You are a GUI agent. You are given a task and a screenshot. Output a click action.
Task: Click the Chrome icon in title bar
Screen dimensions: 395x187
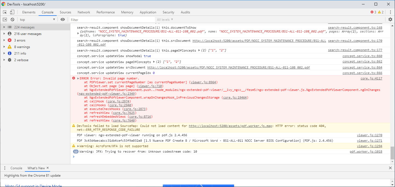pos(4,4)
